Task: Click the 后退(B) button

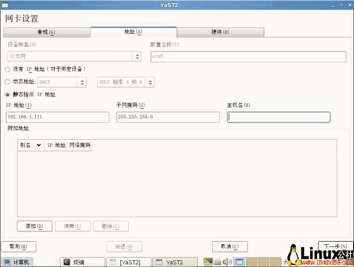Action: pos(124,247)
